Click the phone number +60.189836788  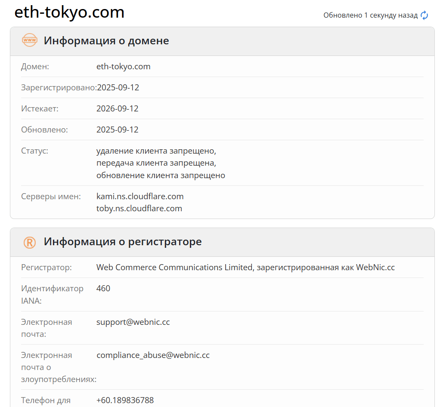[x=125, y=401]
